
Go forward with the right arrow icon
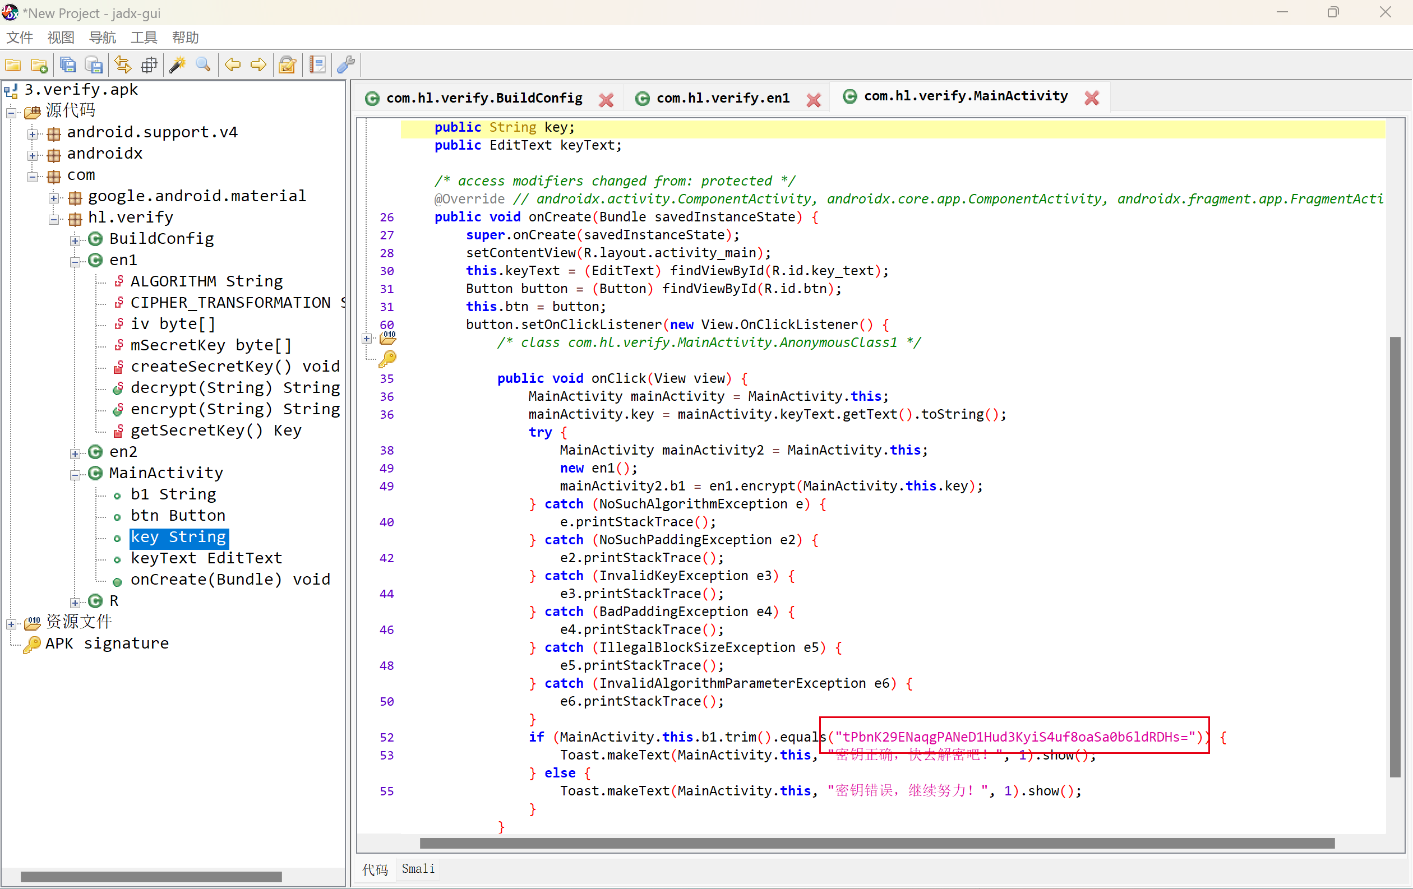click(259, 64)
